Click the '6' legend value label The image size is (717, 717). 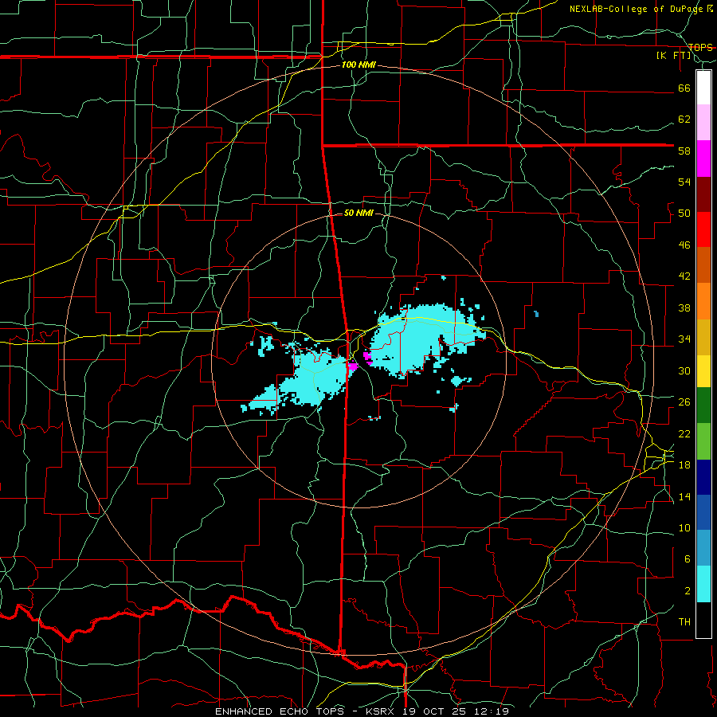click(x=688, y=559)
